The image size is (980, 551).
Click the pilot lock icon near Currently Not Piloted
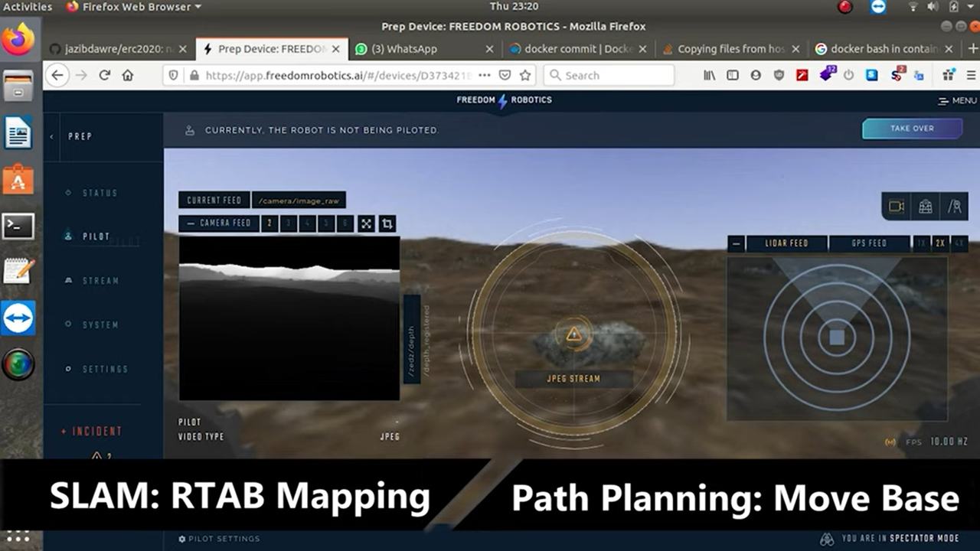190,129
